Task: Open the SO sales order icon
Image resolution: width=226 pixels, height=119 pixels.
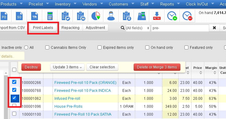Action: [x=19, y=16]
